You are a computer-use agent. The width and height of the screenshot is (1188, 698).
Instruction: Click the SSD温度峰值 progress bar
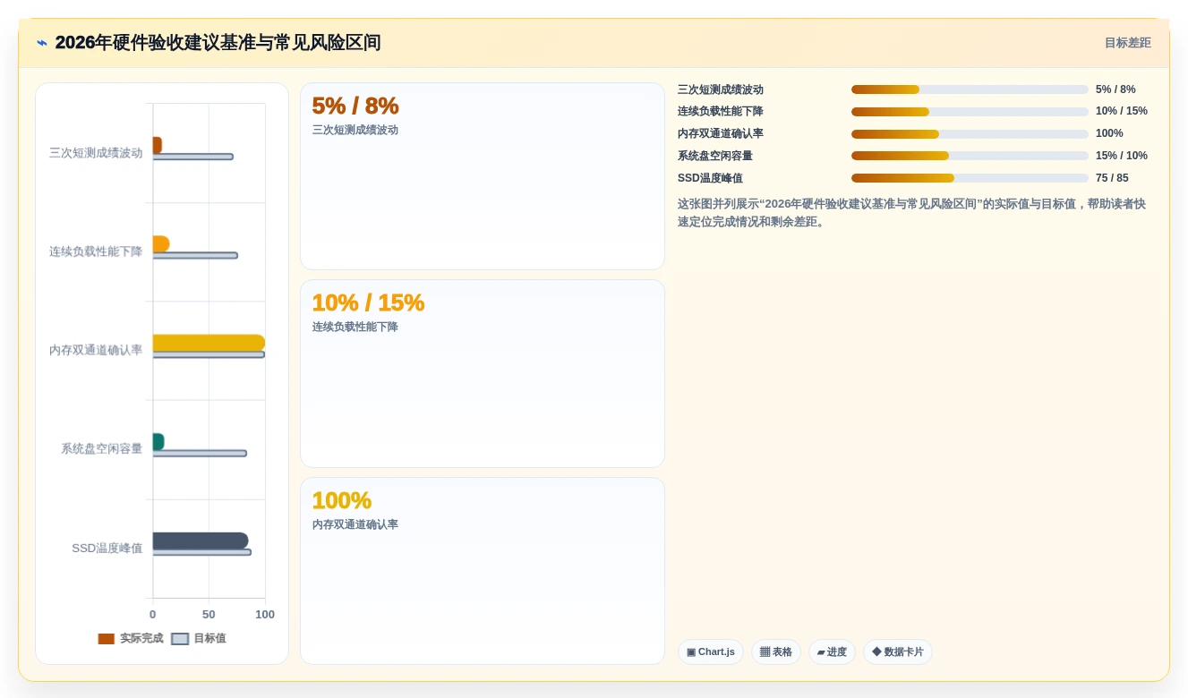(970, 178)
